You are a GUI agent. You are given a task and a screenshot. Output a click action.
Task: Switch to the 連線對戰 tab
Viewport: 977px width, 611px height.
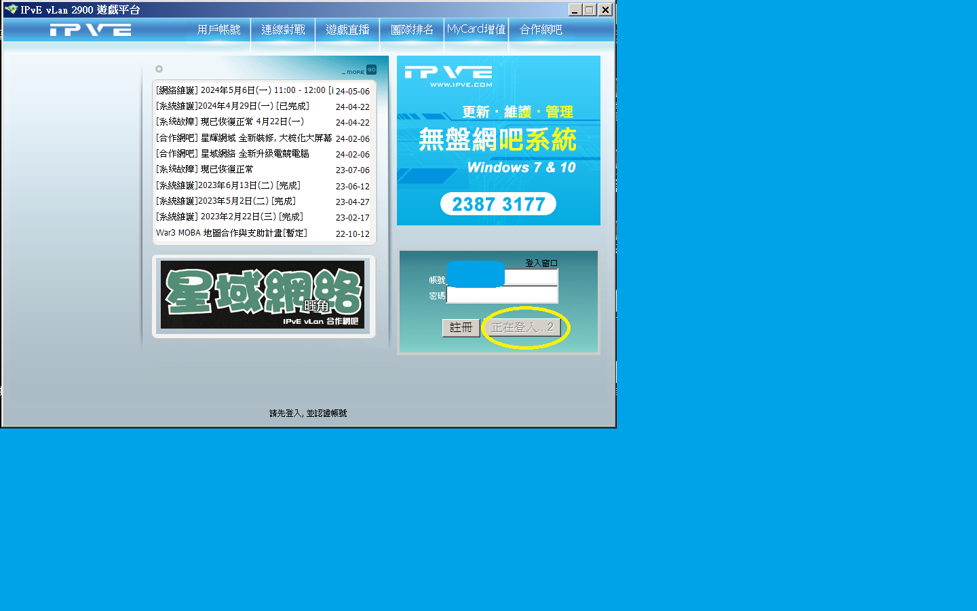click(x=283, y=30)
